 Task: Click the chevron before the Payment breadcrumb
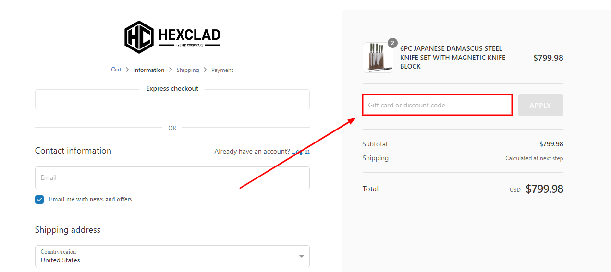point(205,70)
